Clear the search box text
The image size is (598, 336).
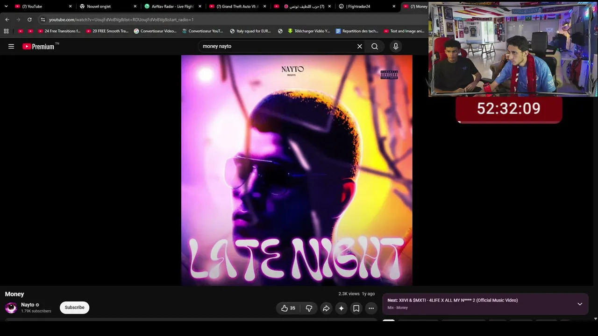coord(360,46)
